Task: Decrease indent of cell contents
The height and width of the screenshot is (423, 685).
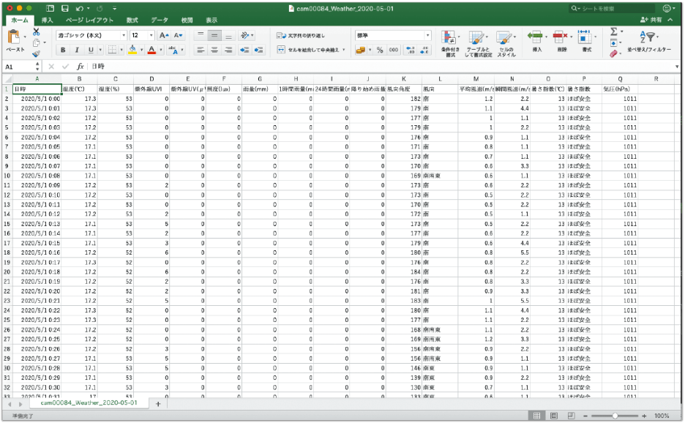Action: 244,50
